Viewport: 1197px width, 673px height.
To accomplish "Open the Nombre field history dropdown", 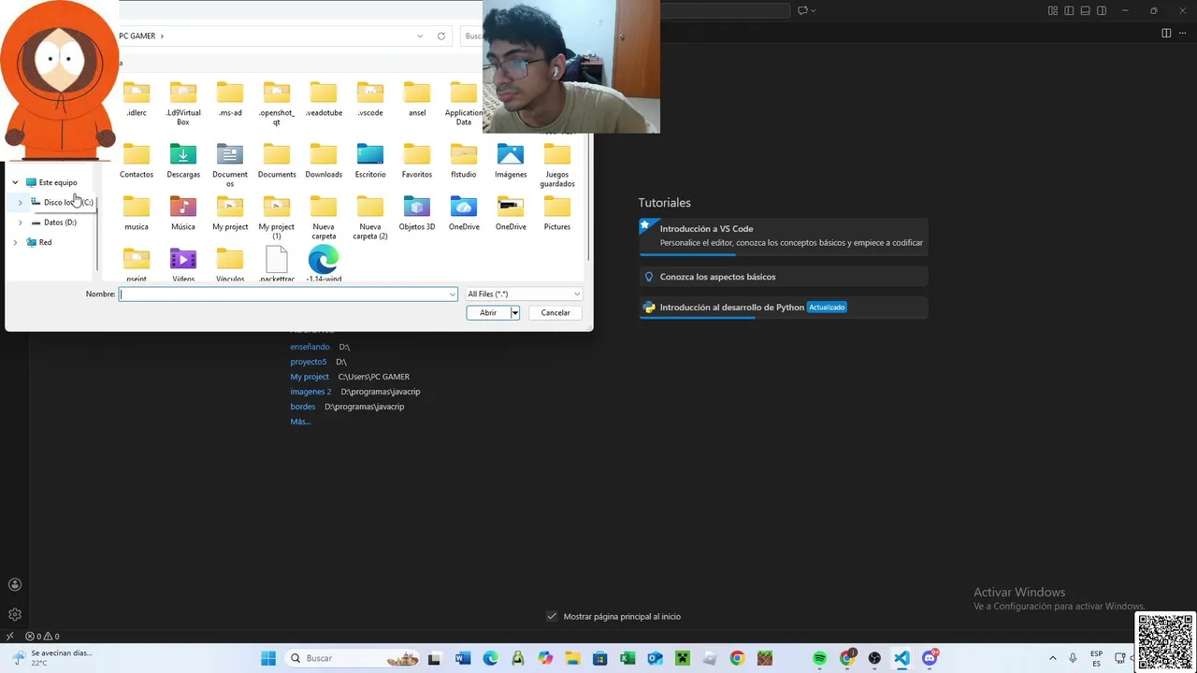I will [x=453, y=294].
